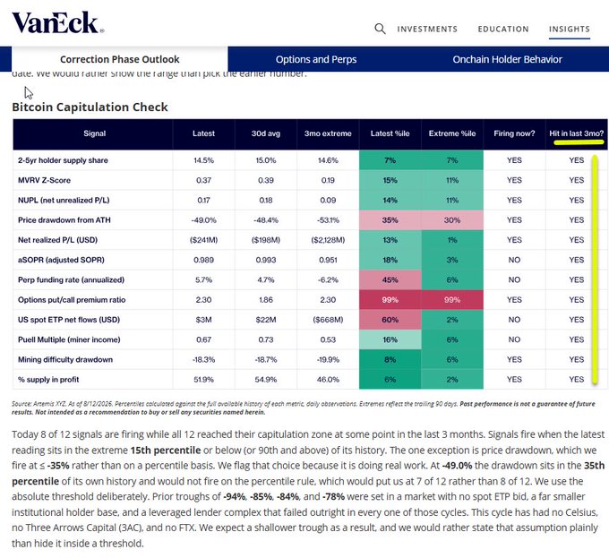This screenshot has height=558, width=609.
Task: Select the Net realized P/L (USD) label
Action: 57,240
